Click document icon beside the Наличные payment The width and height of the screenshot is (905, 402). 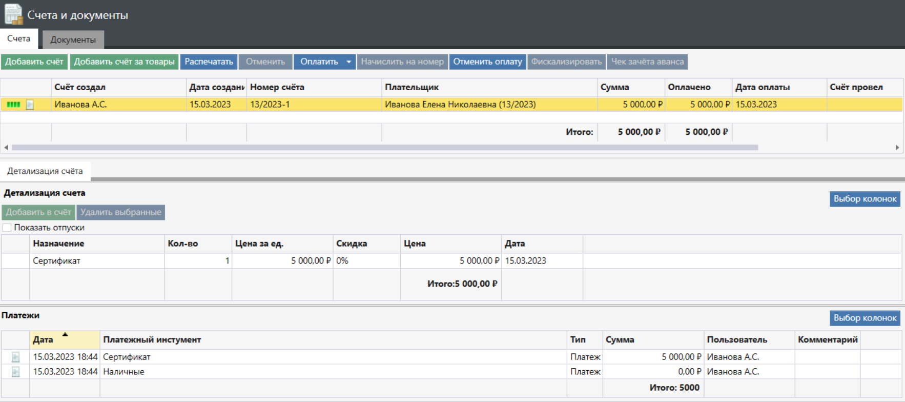pos(15,372)
